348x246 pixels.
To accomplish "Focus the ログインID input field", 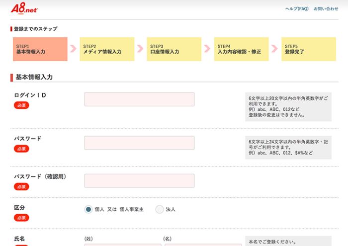I will 139,99.
